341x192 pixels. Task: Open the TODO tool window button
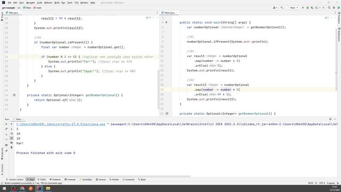[42, 180]
